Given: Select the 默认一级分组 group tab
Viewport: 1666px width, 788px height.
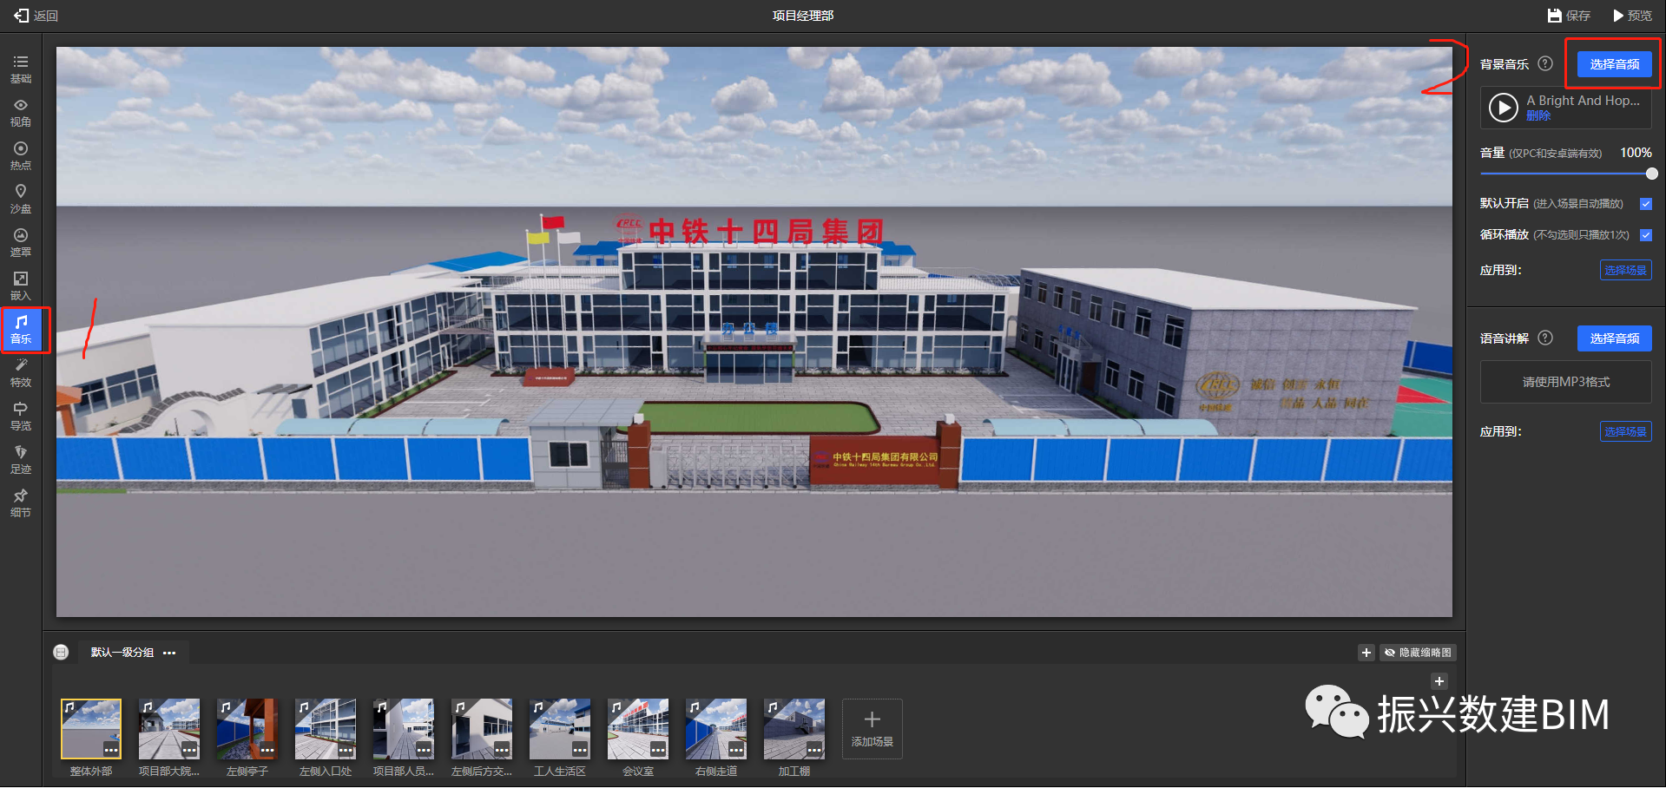Looking at the screenshot, I should coord(122,653).
